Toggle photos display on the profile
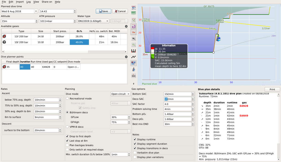 pos(134,63)
